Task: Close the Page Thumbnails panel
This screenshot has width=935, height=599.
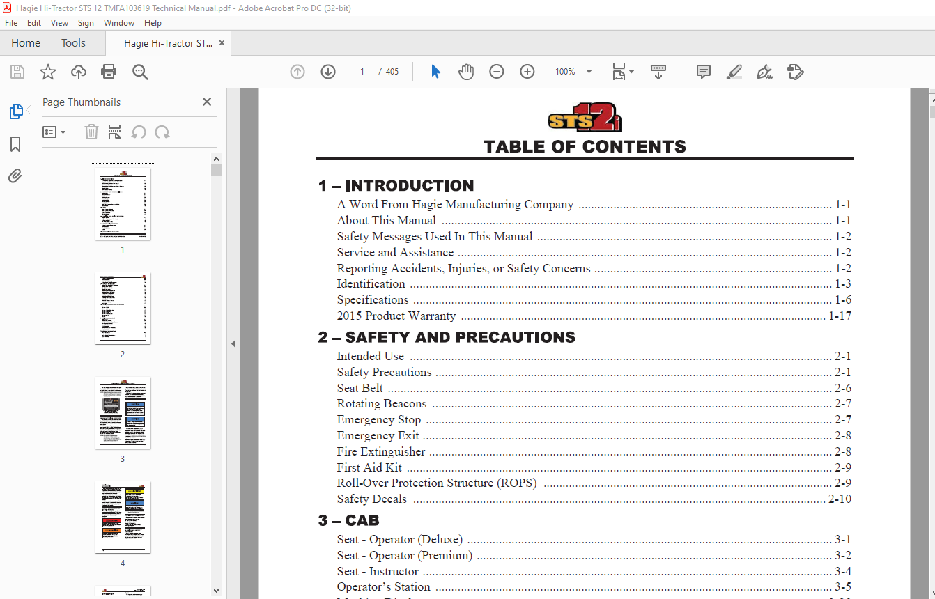Action: click(207, 102)
